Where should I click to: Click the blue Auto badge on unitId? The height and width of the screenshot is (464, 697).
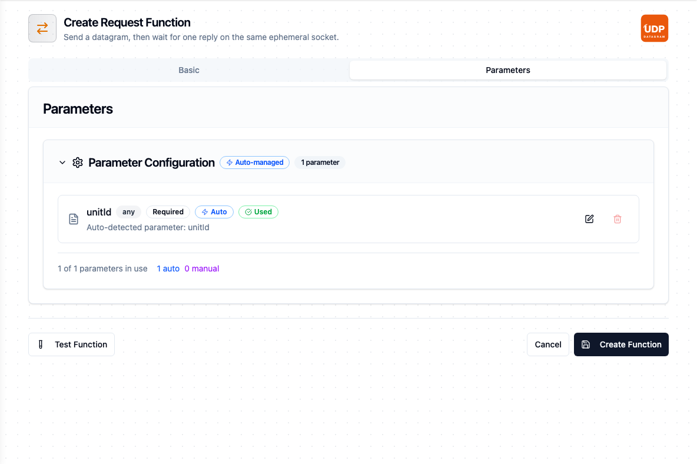click(214, 212)
